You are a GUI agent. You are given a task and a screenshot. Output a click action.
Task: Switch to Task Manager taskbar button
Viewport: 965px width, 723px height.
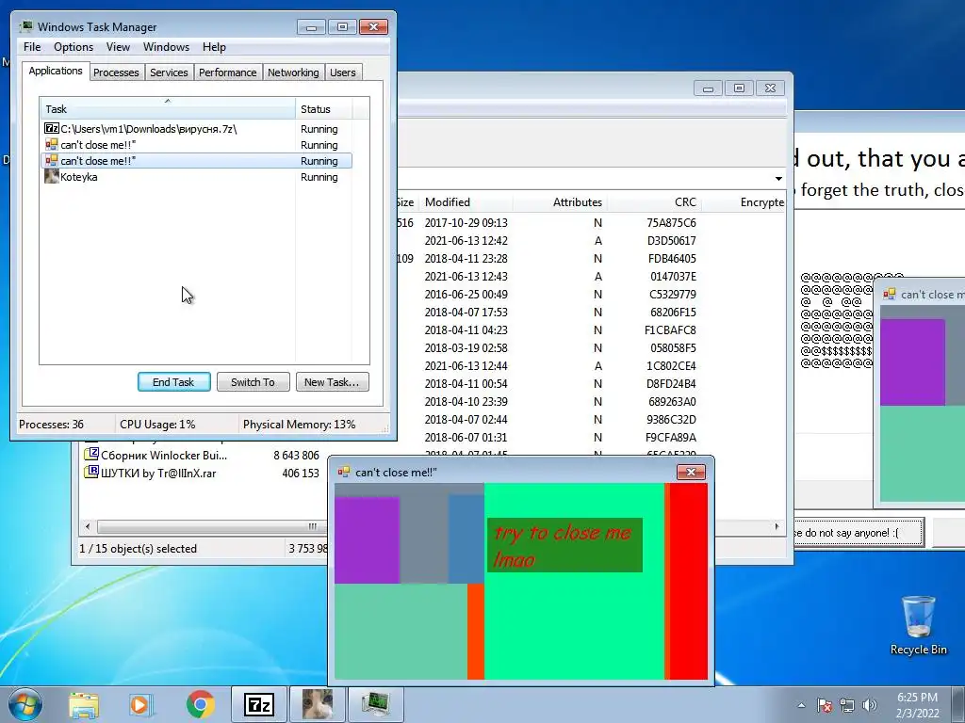click(376, 705)
